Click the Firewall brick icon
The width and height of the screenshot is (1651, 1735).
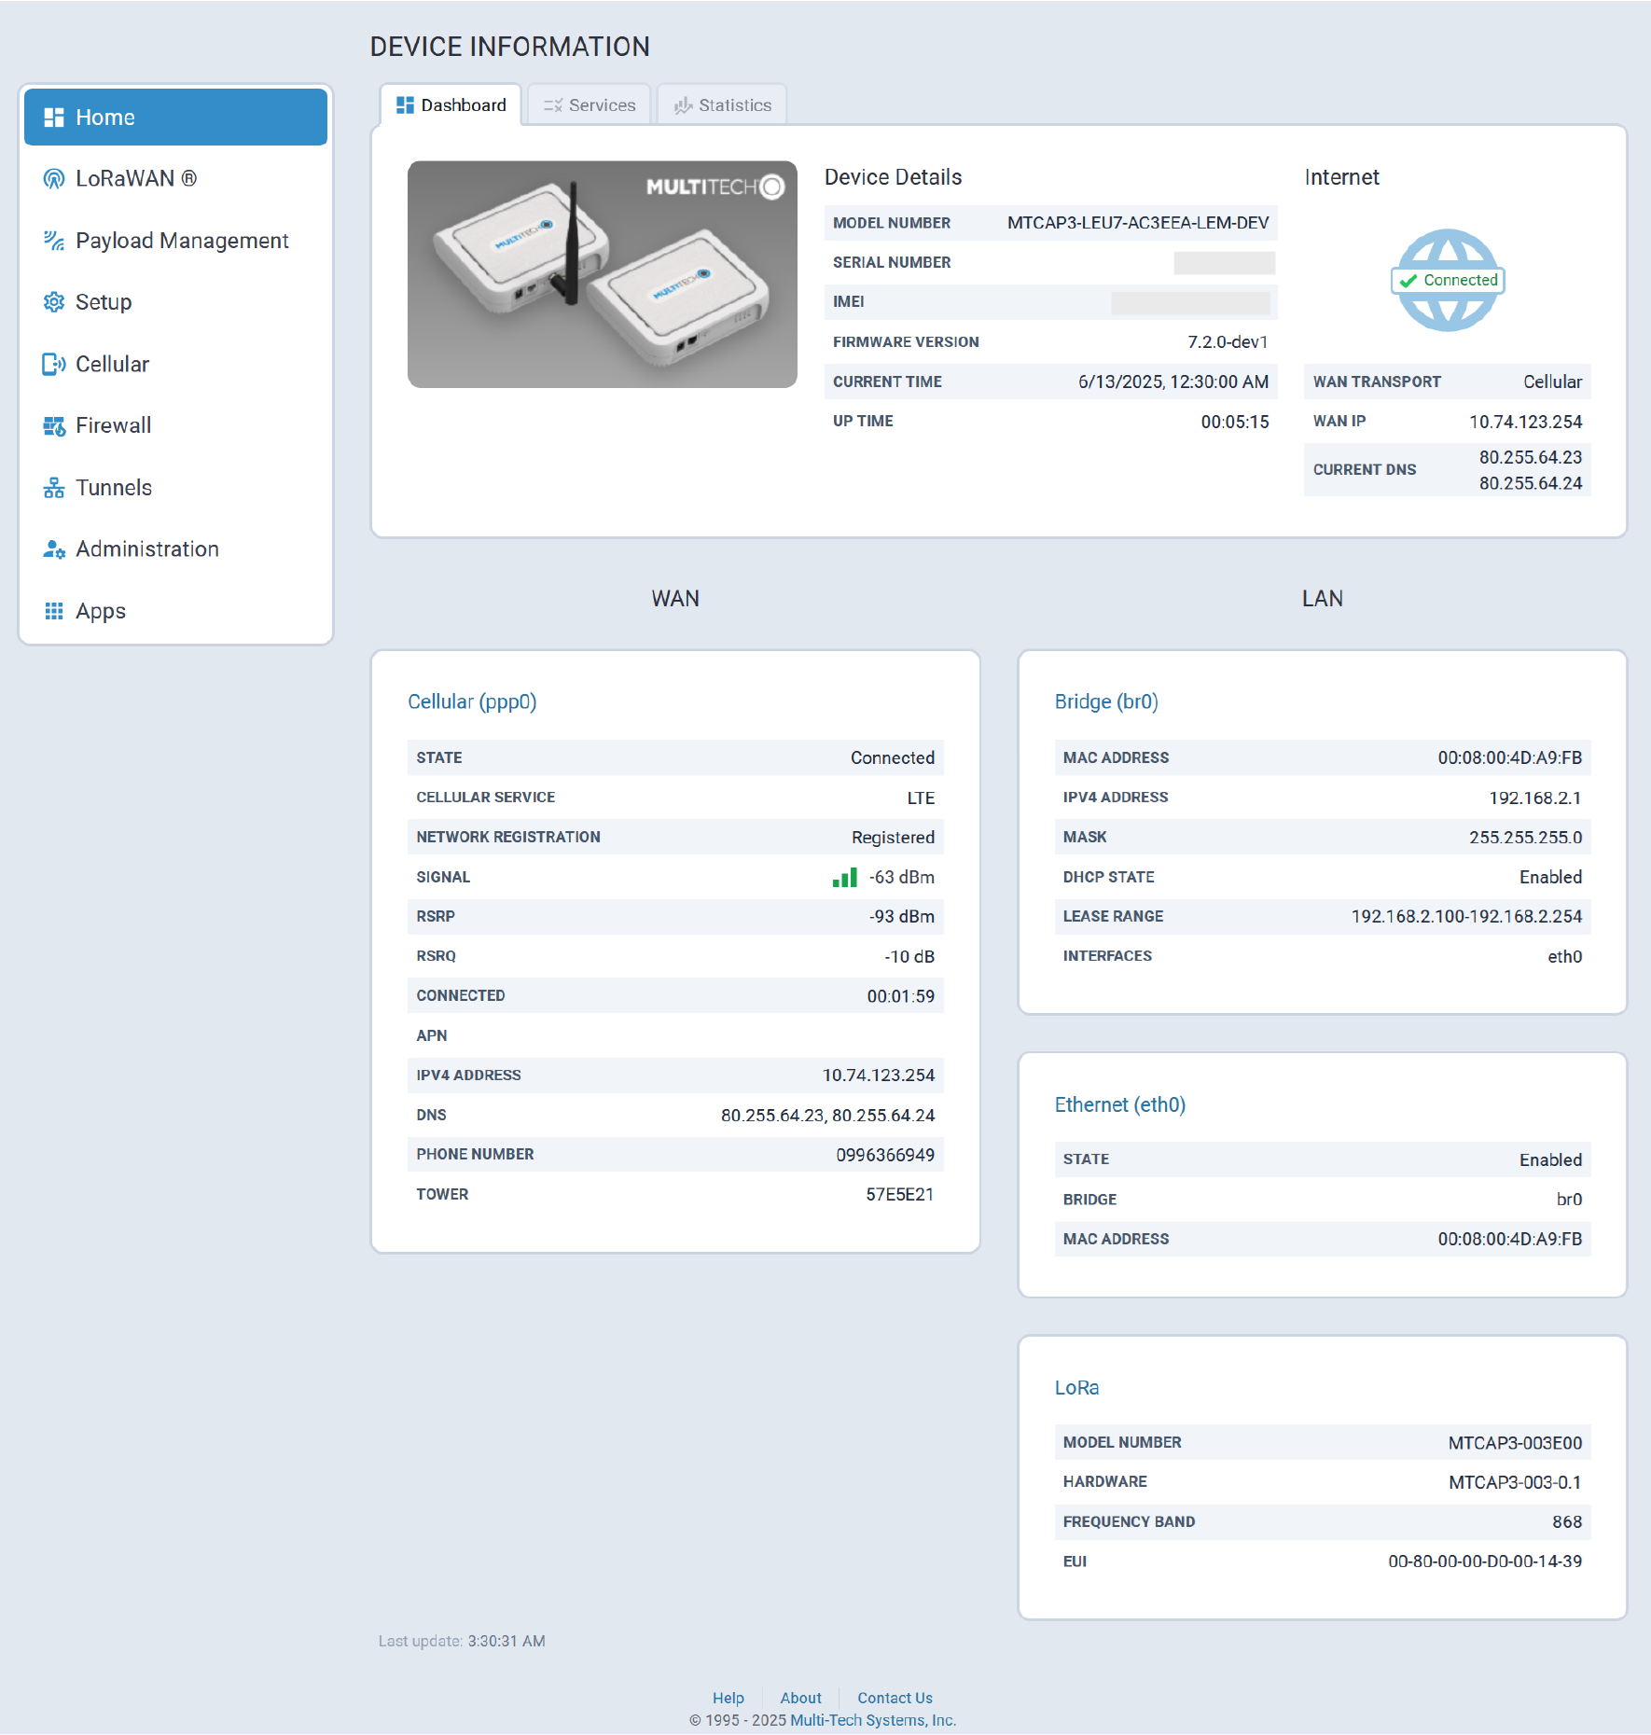coord(54,426)
